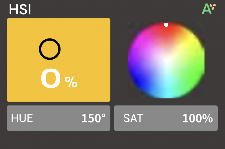Click the SAT label text
Viewport: 225px width, 149px height.
click(133, 118)
